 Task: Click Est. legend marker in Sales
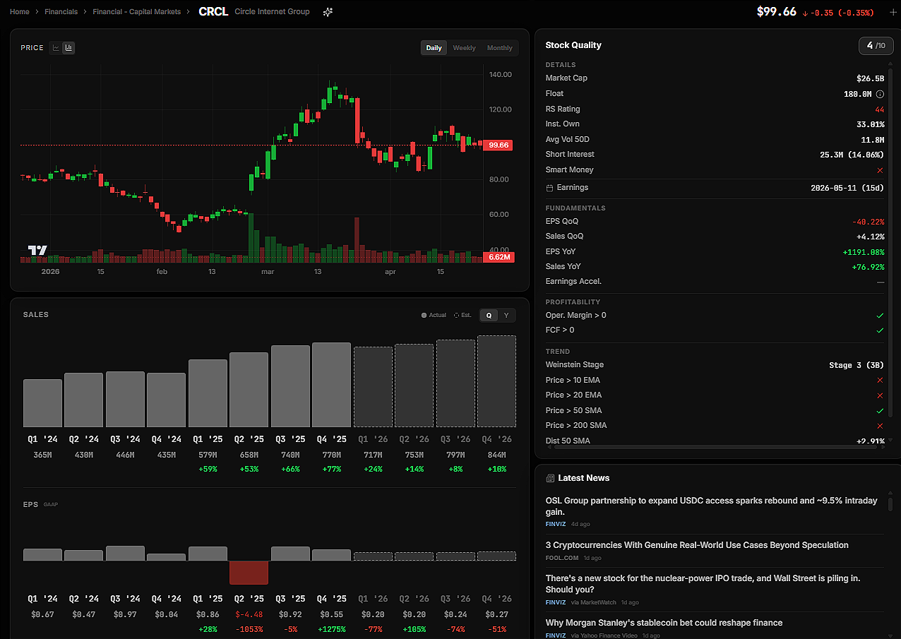tap(457, 316)
